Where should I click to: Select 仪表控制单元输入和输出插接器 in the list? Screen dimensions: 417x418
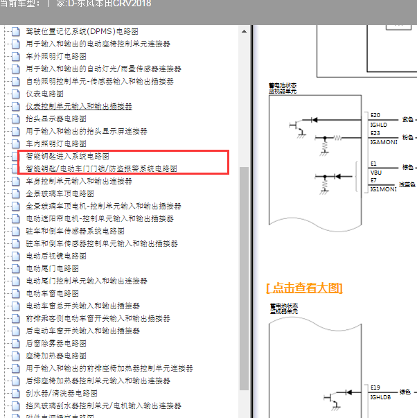79,106
